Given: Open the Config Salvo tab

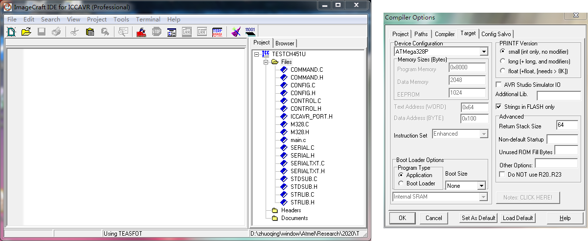Looking at the screenshot, I should tap(496, 34).
